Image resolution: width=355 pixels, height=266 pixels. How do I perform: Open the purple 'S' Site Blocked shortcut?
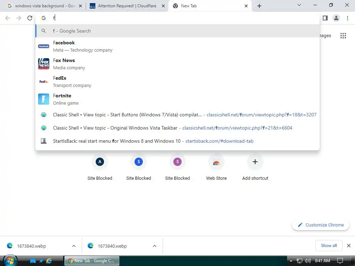click(177, 168)
